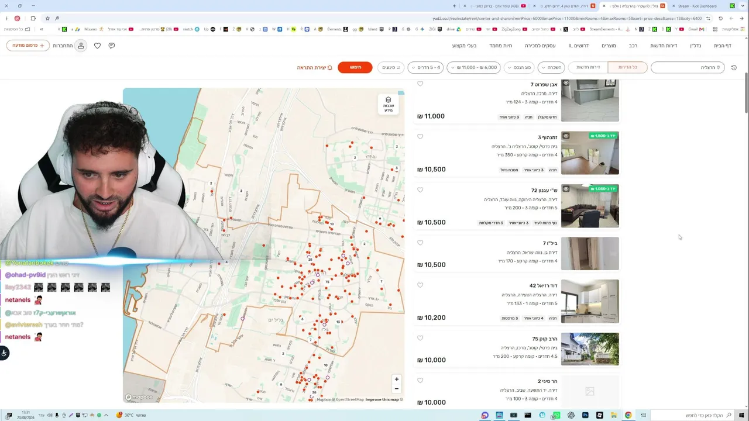This screenshot has width=749, height=421.
Task: Select the כל הדירות filter toggle
Action: coord(627,67)
